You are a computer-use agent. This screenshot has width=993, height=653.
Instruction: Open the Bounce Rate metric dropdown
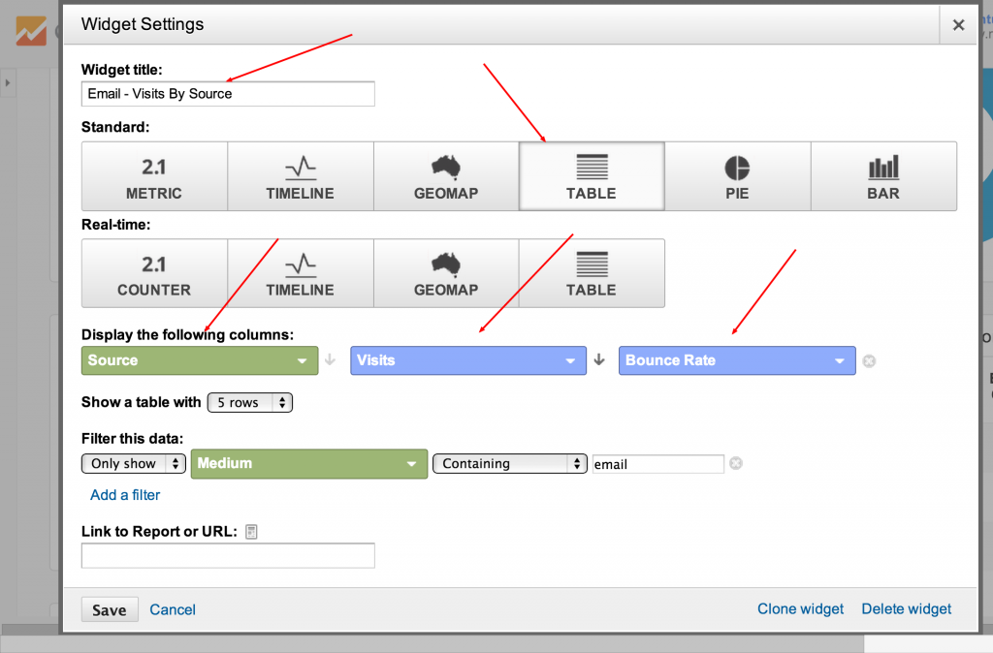pos(737,359)
